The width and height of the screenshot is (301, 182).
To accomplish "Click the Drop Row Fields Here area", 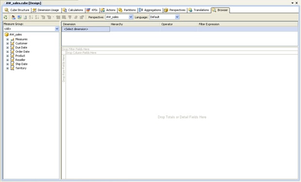I will [x=64, y=117].
